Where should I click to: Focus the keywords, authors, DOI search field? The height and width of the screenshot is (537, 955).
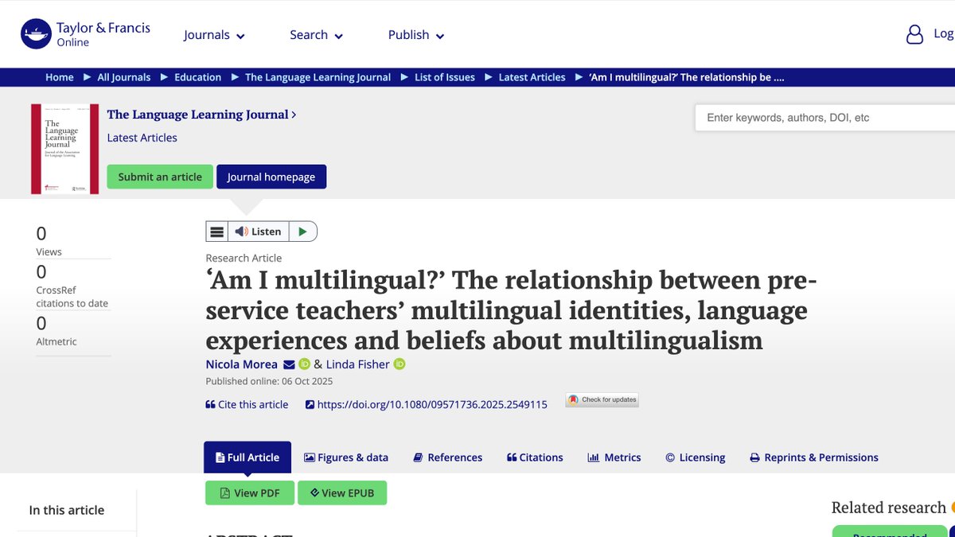[x=825, y=118]
